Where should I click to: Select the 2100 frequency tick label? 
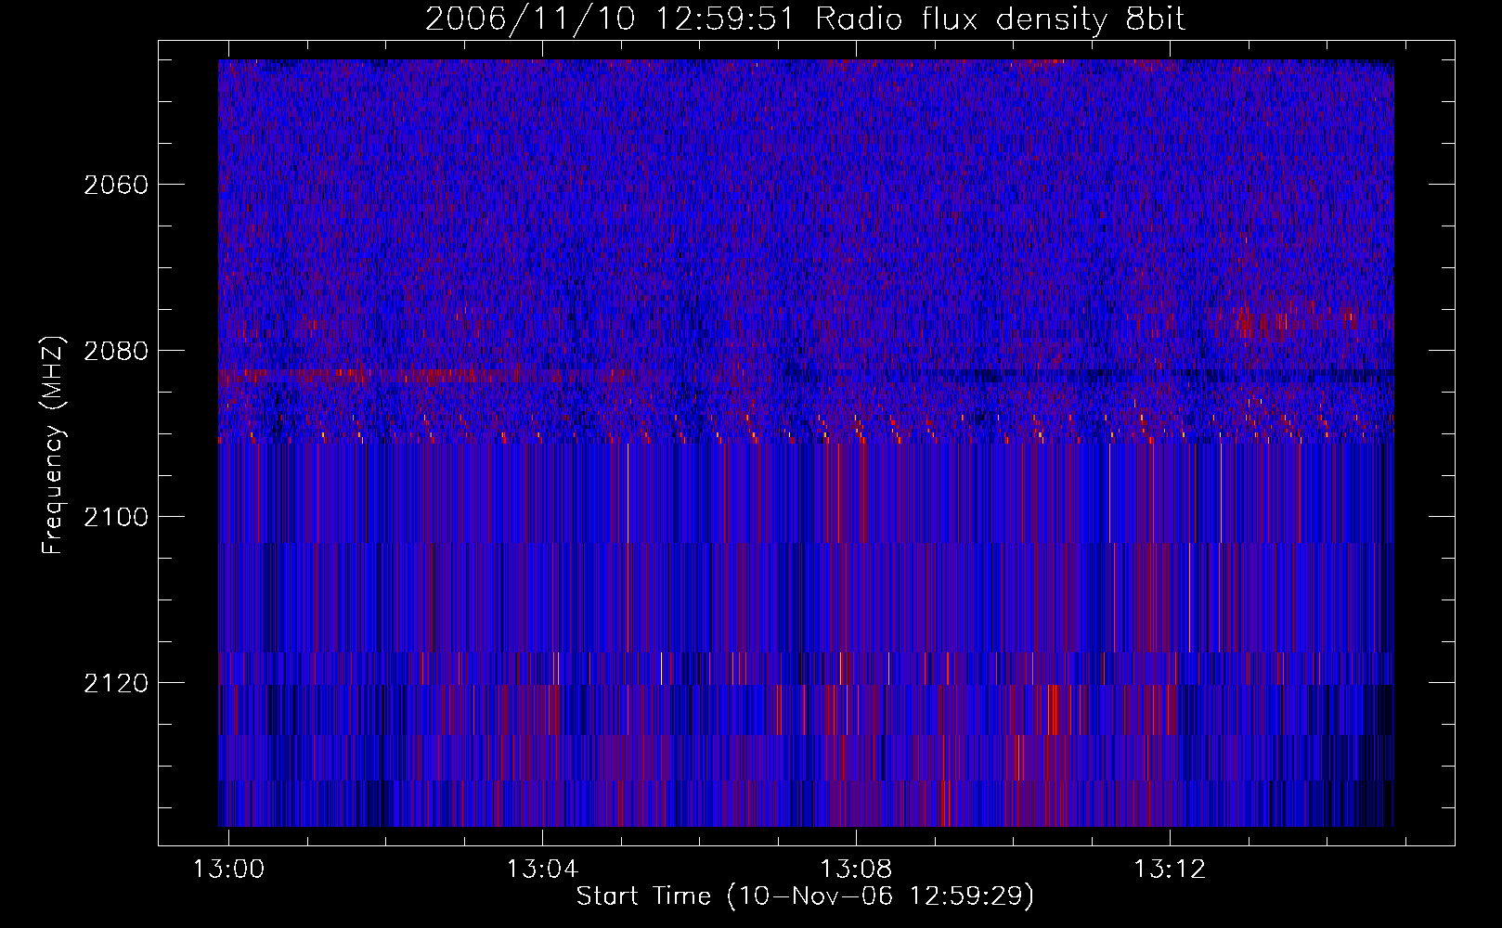point(115,517)
